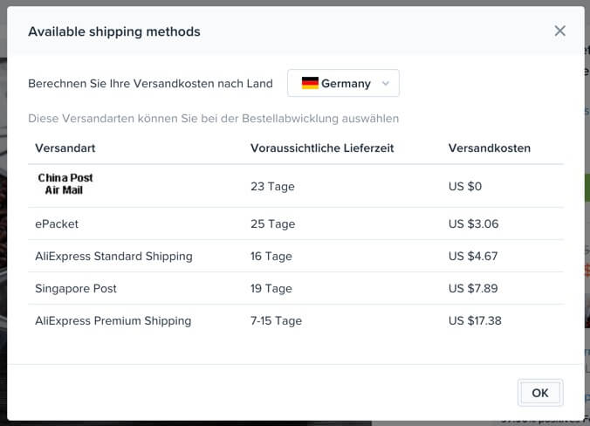590x426 pixels.
Task: Click the US $4.67 standard shipping cost
Action: coord(473,257)
